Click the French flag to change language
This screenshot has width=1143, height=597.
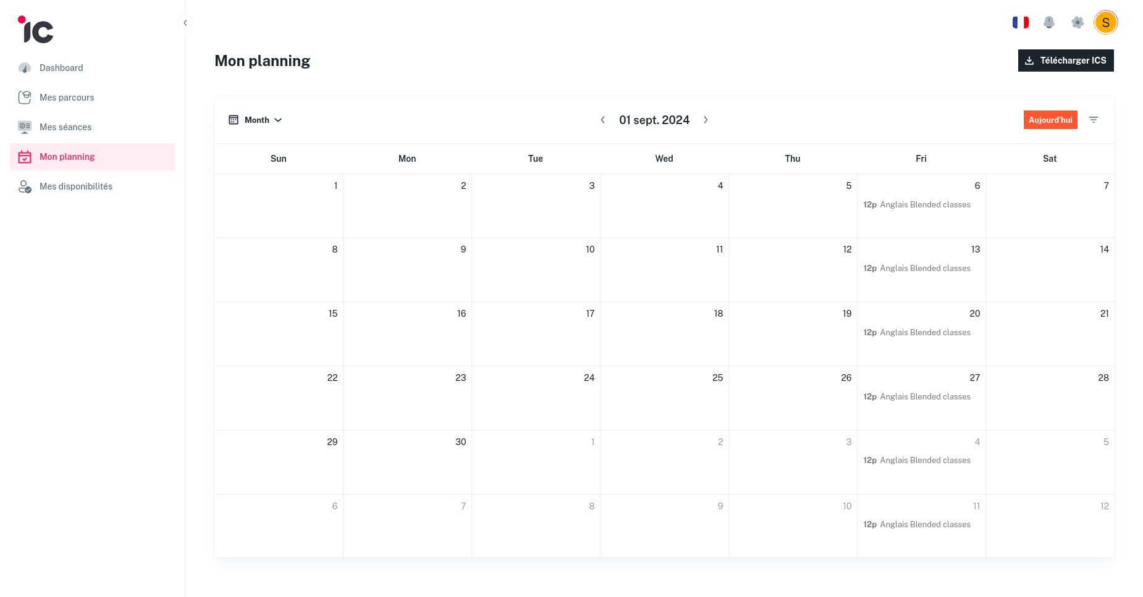[1021, 22]
